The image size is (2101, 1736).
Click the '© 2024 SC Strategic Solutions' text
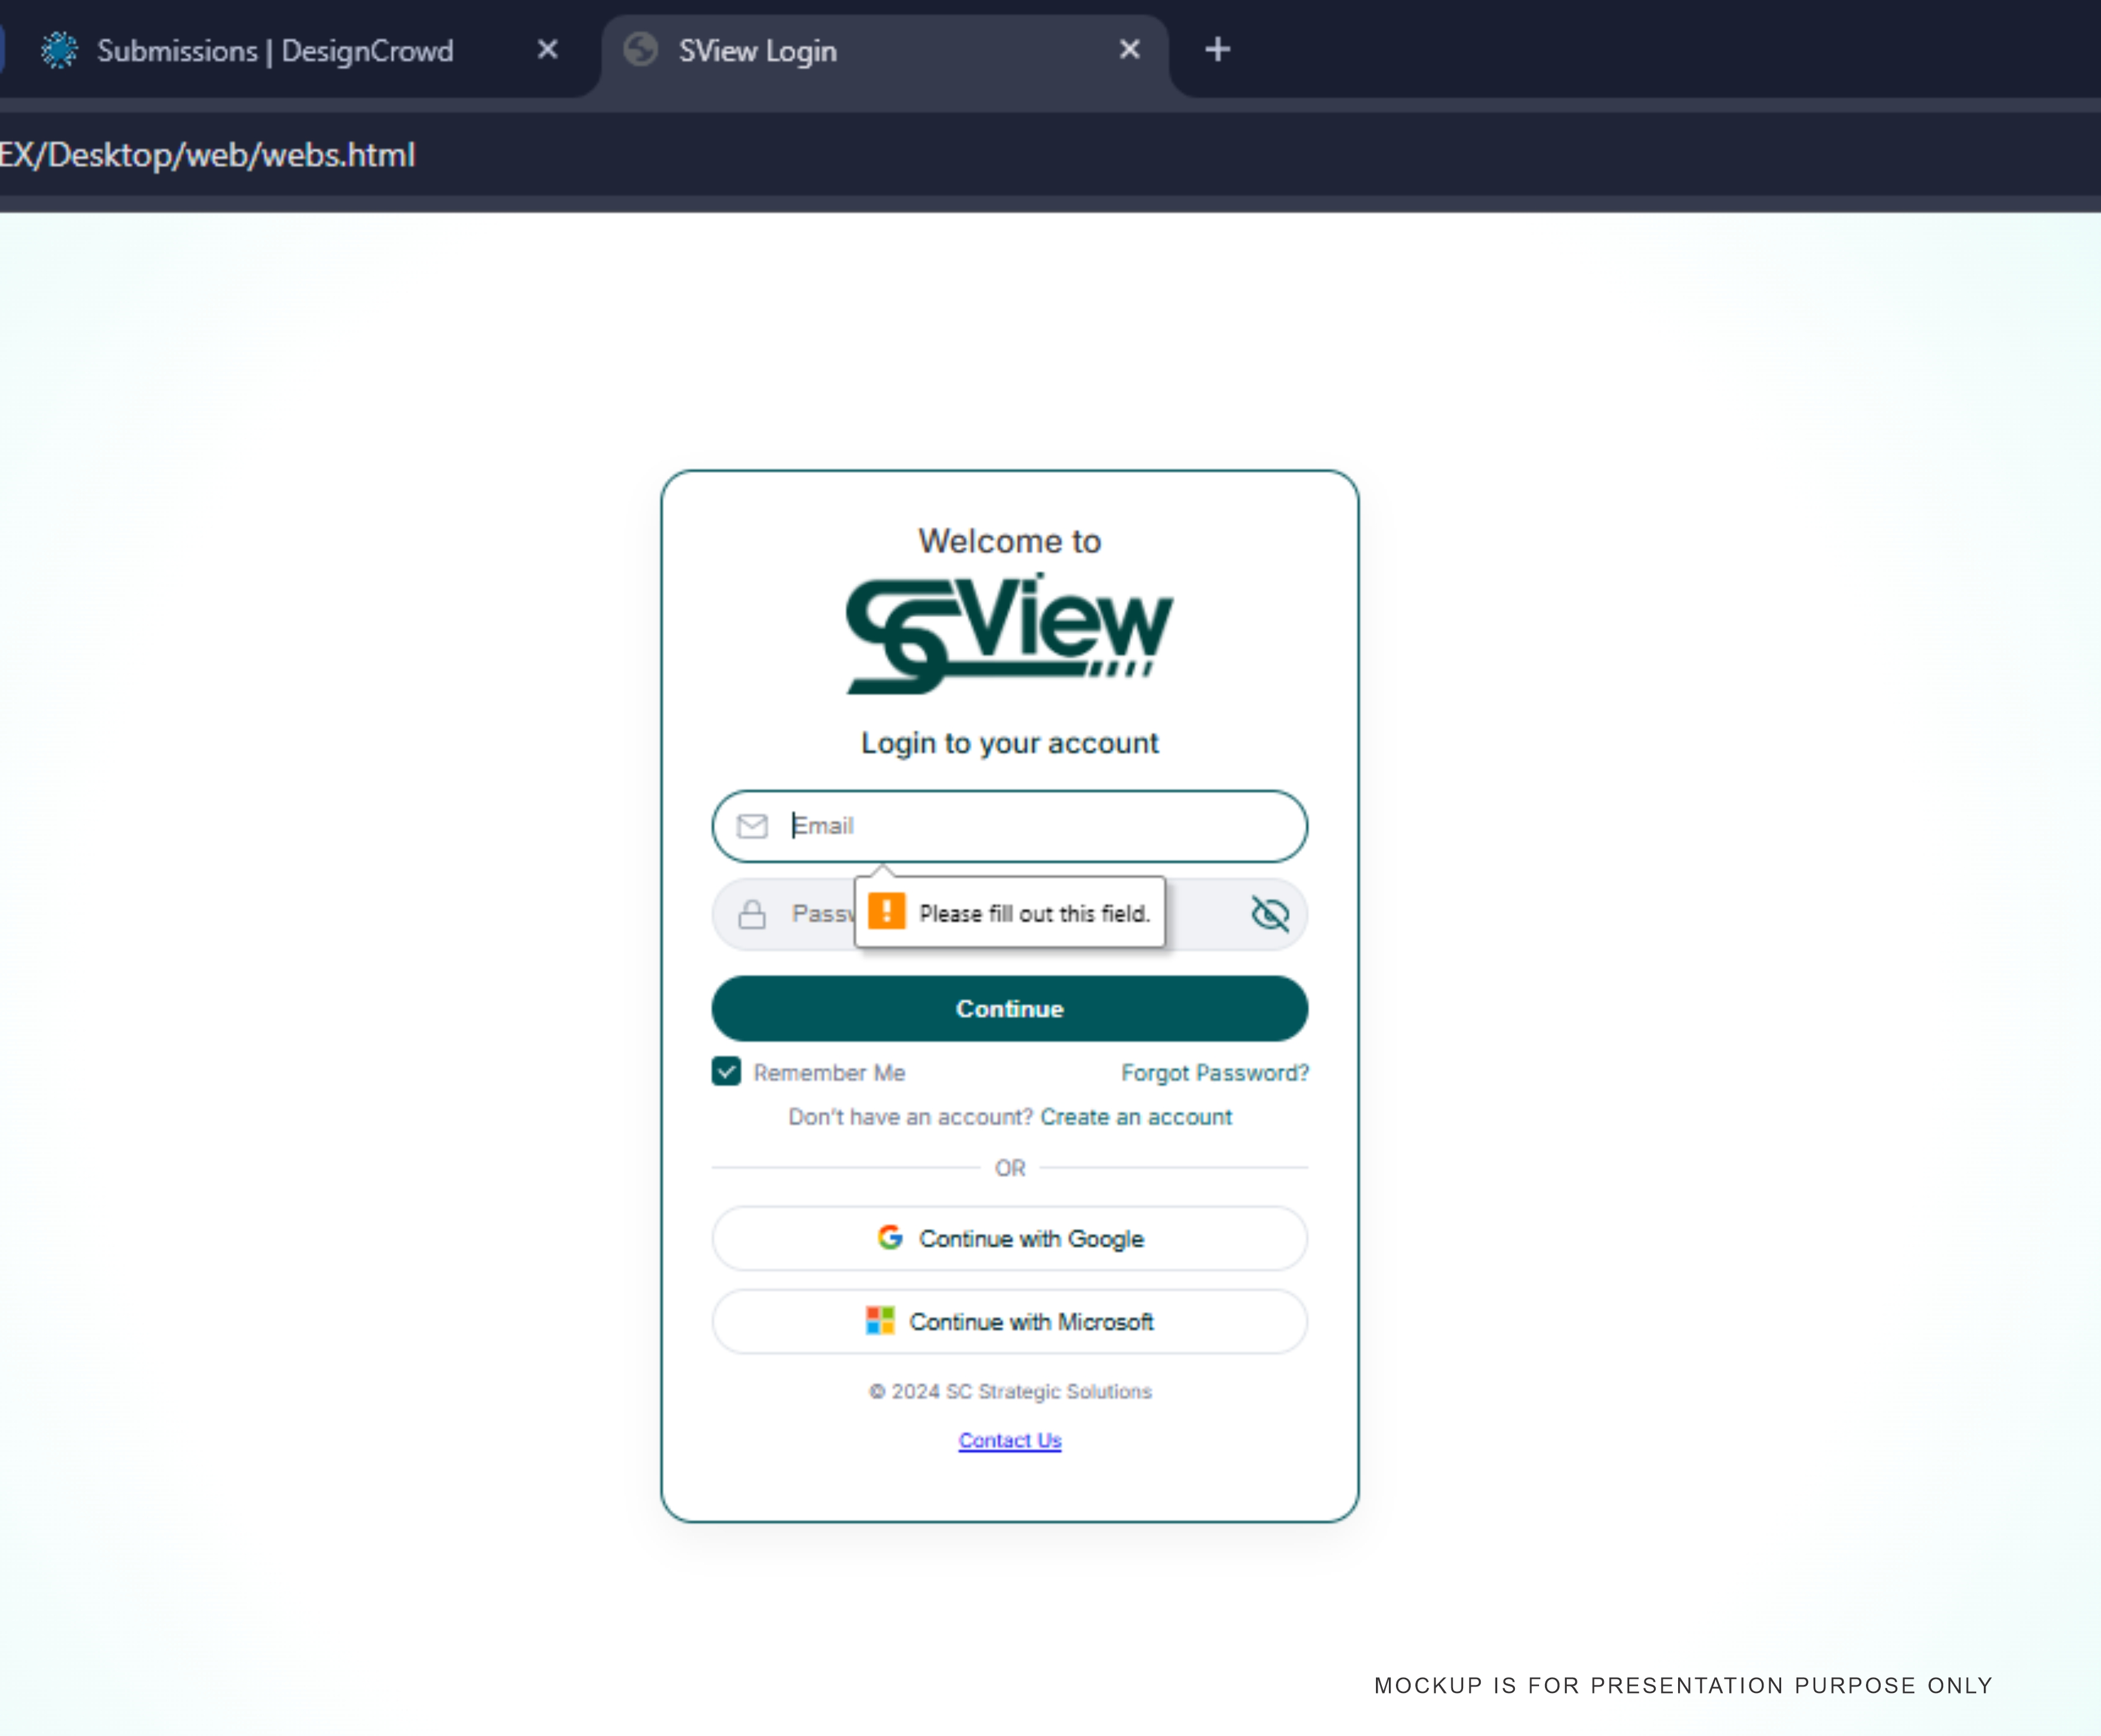click(x=1010, y=1391)
